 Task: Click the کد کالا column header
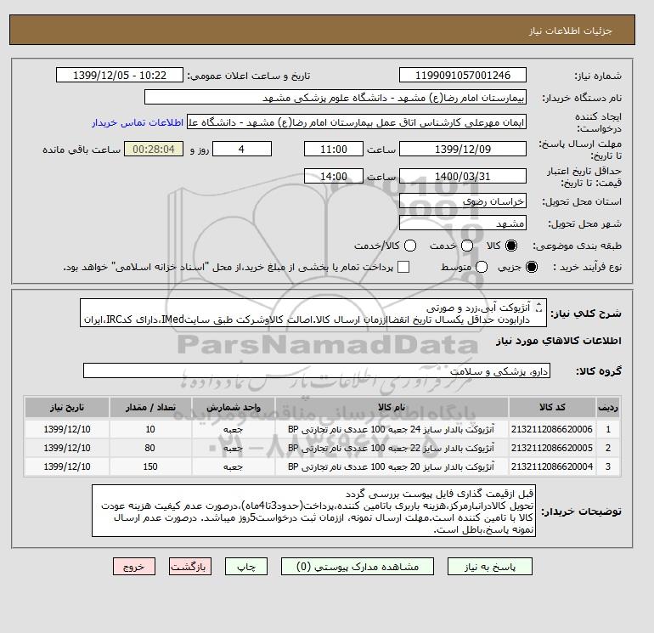click(x=552, y=407)
